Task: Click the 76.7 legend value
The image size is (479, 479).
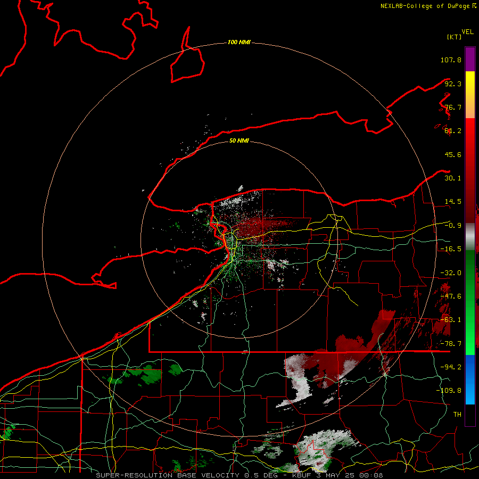Action: 453,107
